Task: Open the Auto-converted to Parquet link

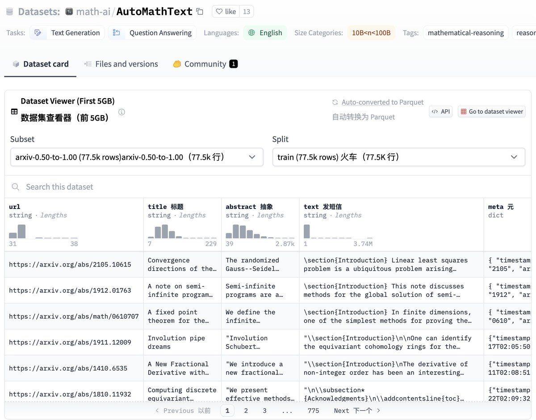Action: coord(383,102)
